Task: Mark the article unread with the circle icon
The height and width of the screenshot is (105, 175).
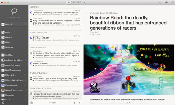Action: (x=160, y=2)
